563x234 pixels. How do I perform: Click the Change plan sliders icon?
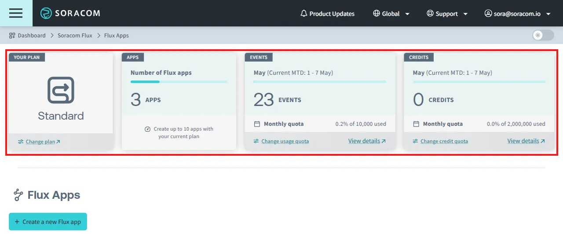tap(21, 142)
